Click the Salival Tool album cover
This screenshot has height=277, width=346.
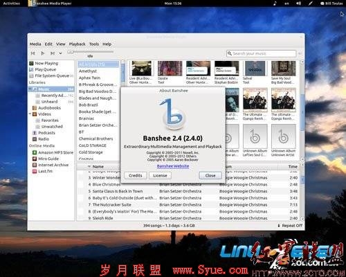[255, 69]
